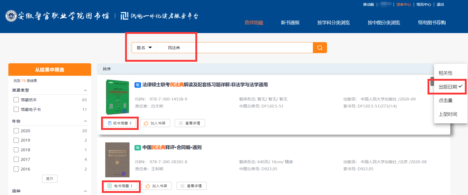Click the orange search magnifier button
Screen dimensions: 468x195
[320, 48]
